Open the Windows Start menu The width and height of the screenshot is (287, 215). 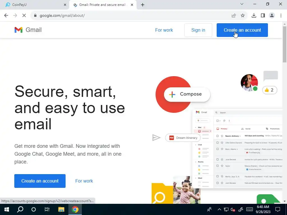(x=7, y=209)
